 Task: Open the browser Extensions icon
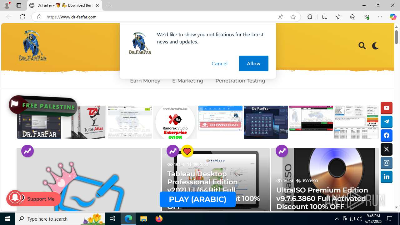[310, 17]
